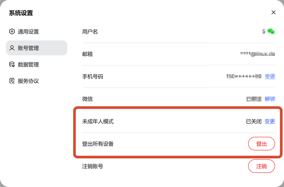Click the red 登出 button
The width and height of the screenshot is (284, 187).
[x=261, y=144]
